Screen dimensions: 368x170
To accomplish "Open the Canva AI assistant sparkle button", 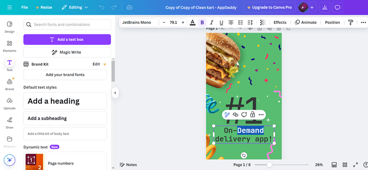I will 10,160.
